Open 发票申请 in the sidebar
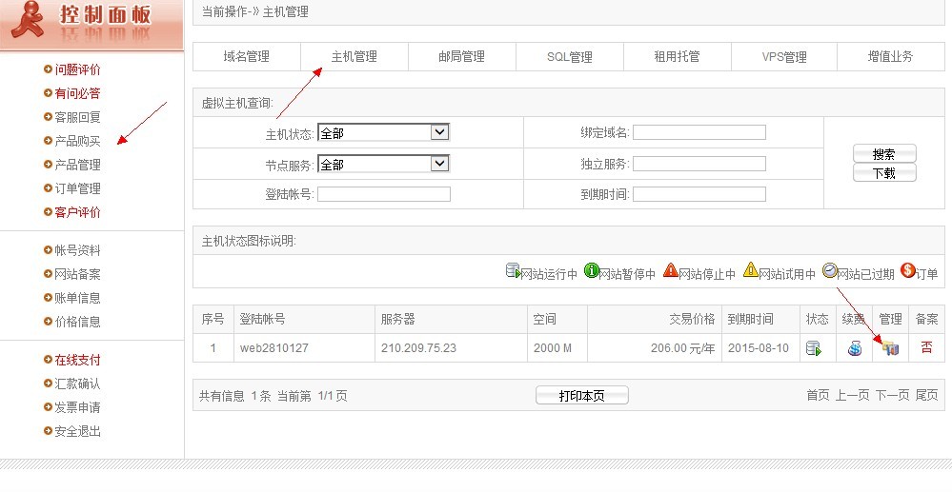Screen dimensions: 952x492 coord(78,407)
